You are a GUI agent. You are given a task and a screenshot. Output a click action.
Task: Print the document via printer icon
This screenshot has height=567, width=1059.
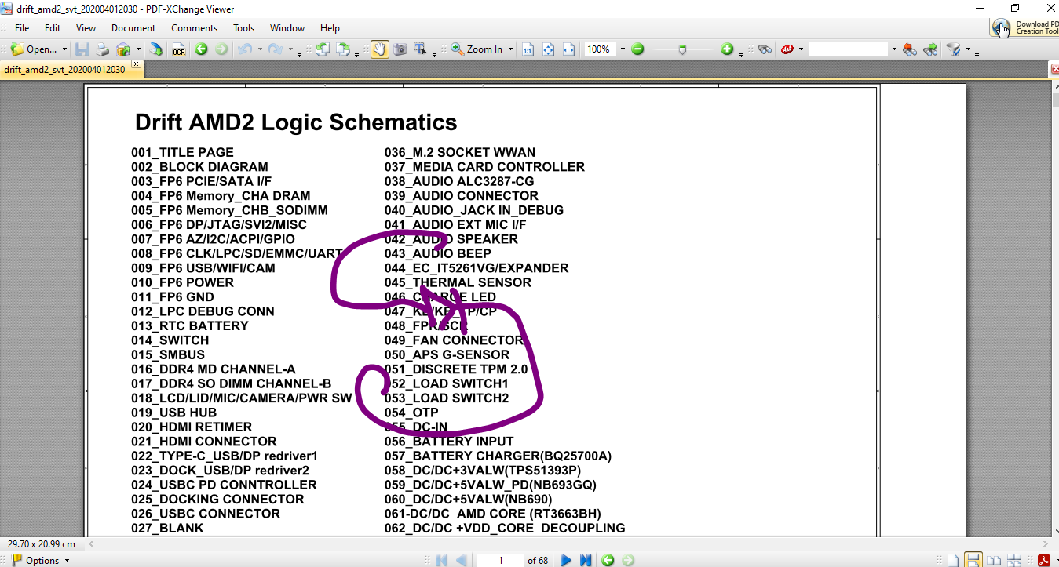click(x=103, y=49)
